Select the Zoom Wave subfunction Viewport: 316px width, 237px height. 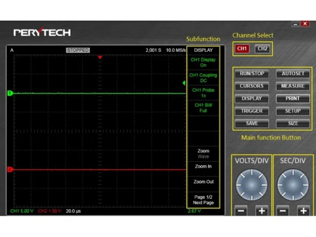[x=203, y=154]
